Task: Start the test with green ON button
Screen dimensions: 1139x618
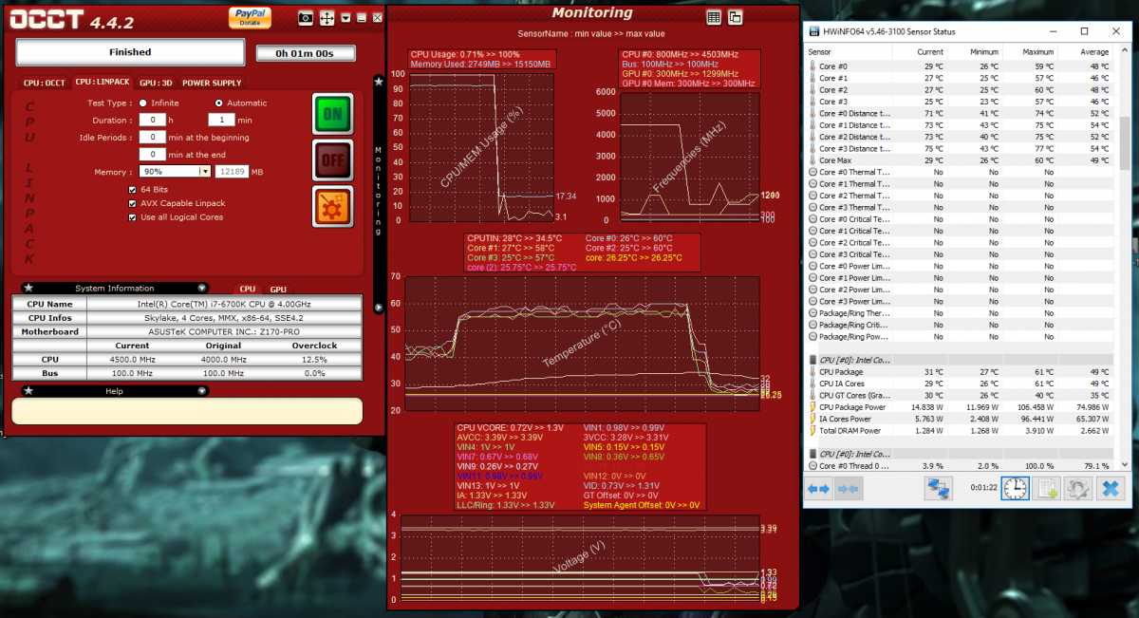Action: (332, 114)
